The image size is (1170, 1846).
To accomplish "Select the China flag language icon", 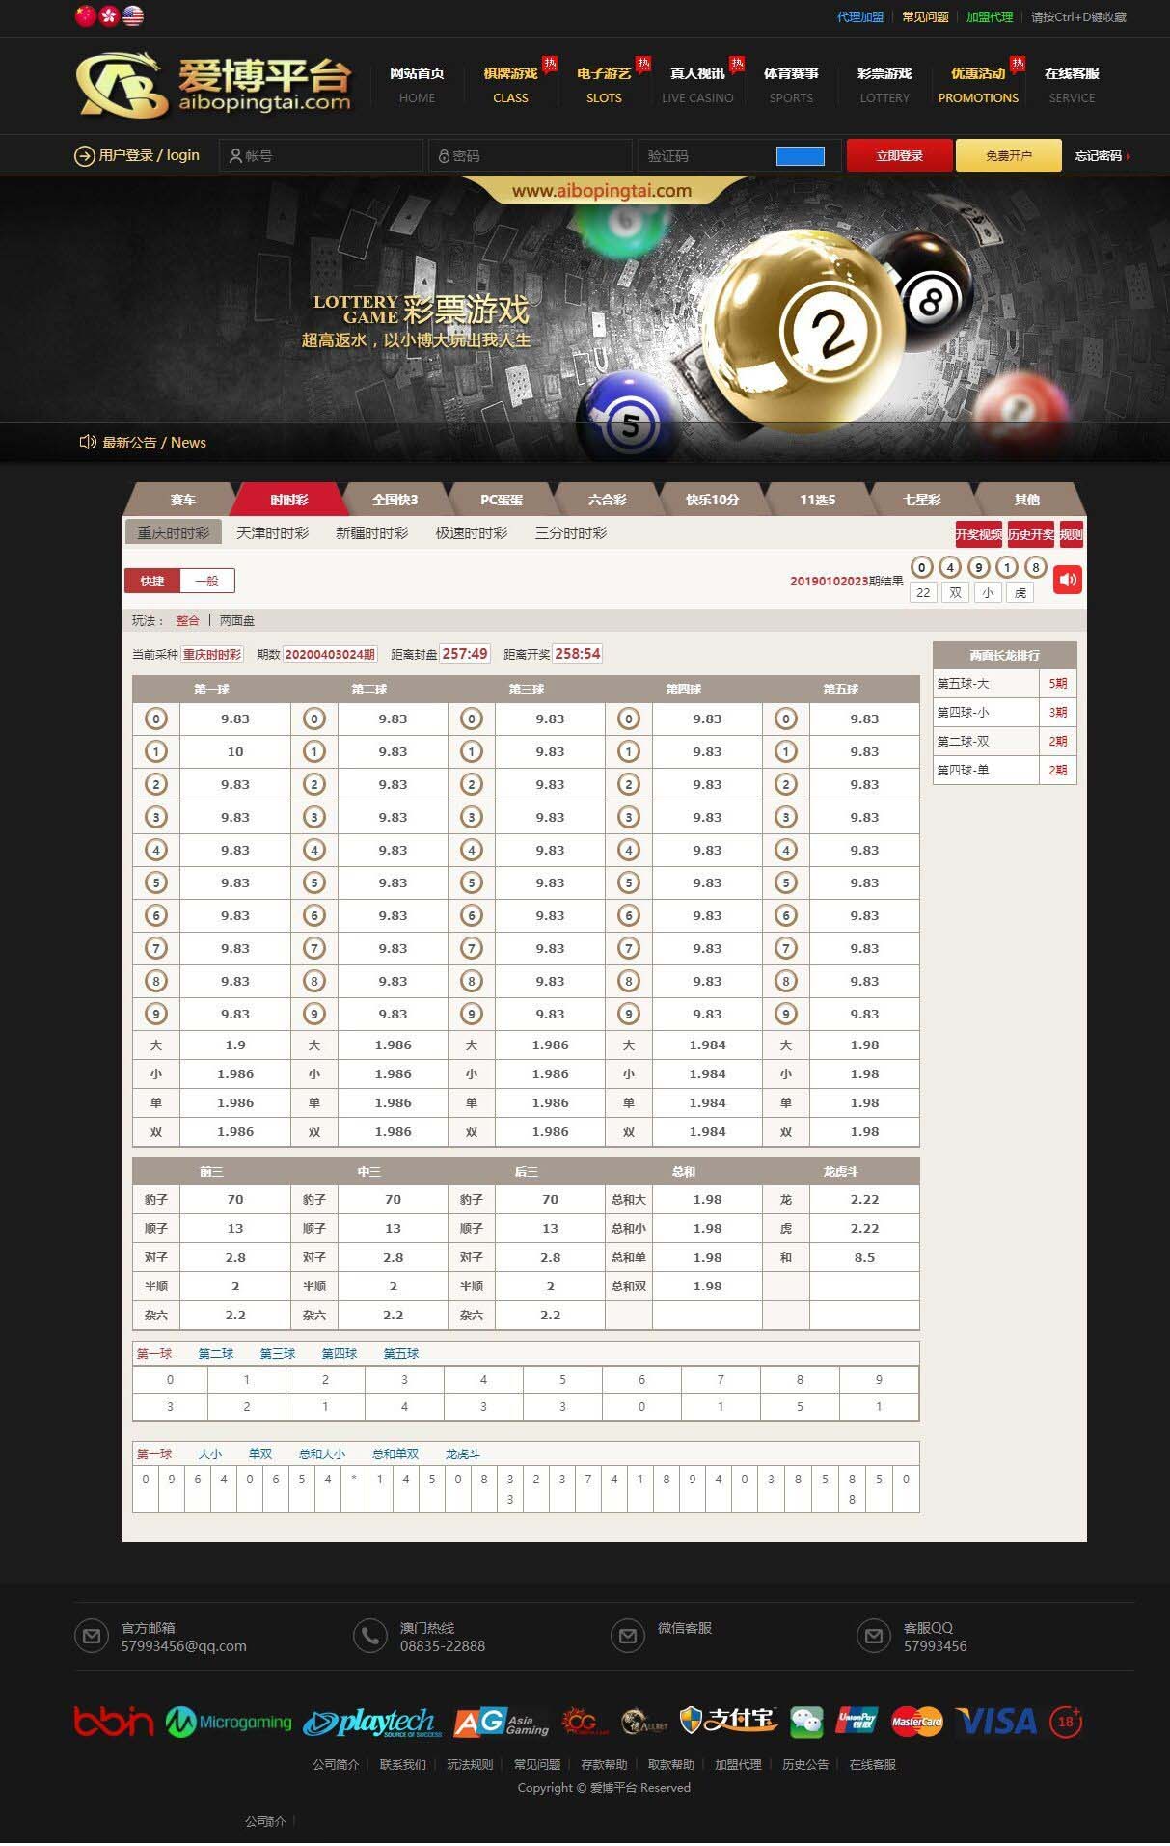I will point(86,15).
